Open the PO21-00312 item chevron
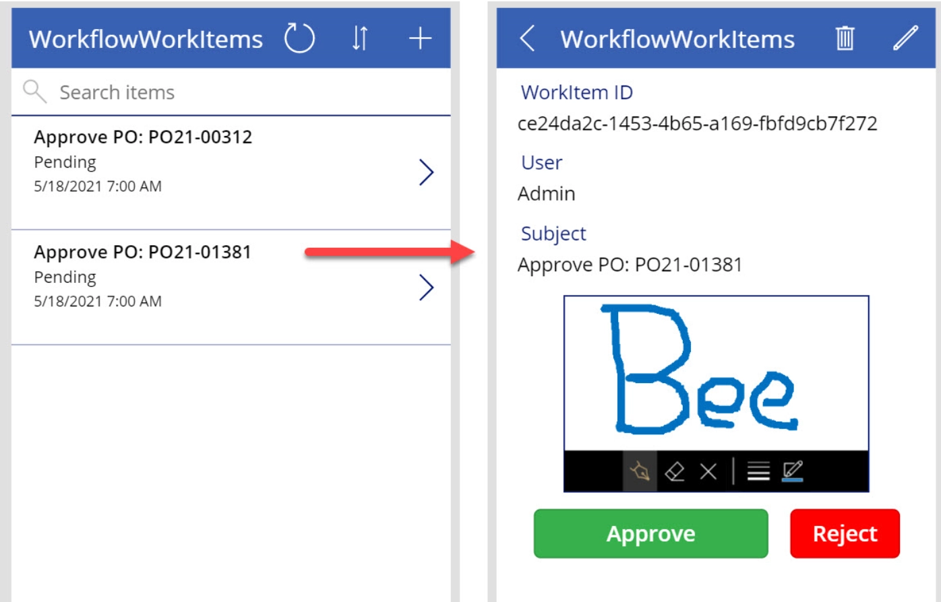The image size is (941, 602). click(426, 172)
